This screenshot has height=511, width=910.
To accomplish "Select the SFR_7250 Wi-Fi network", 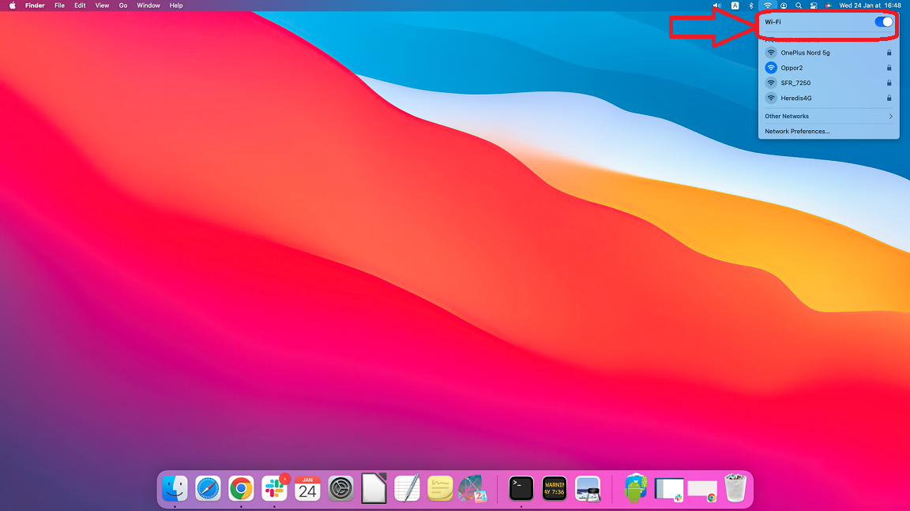I will click(795, 83).
